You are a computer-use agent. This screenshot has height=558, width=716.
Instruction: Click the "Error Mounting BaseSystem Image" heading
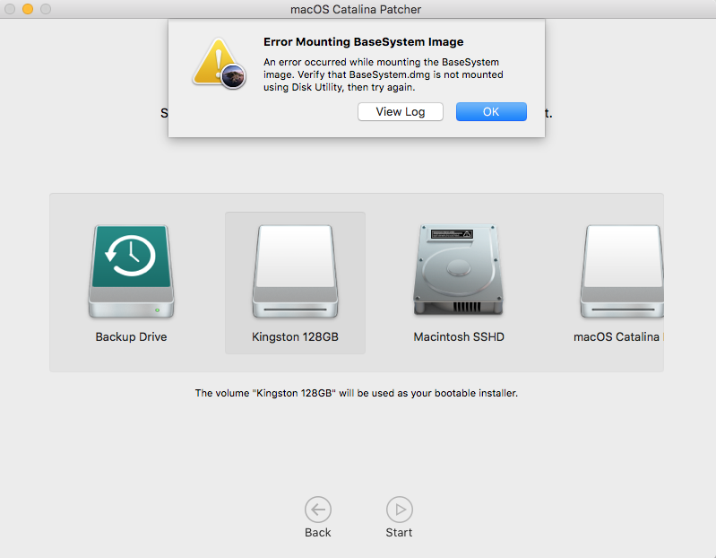364,42
